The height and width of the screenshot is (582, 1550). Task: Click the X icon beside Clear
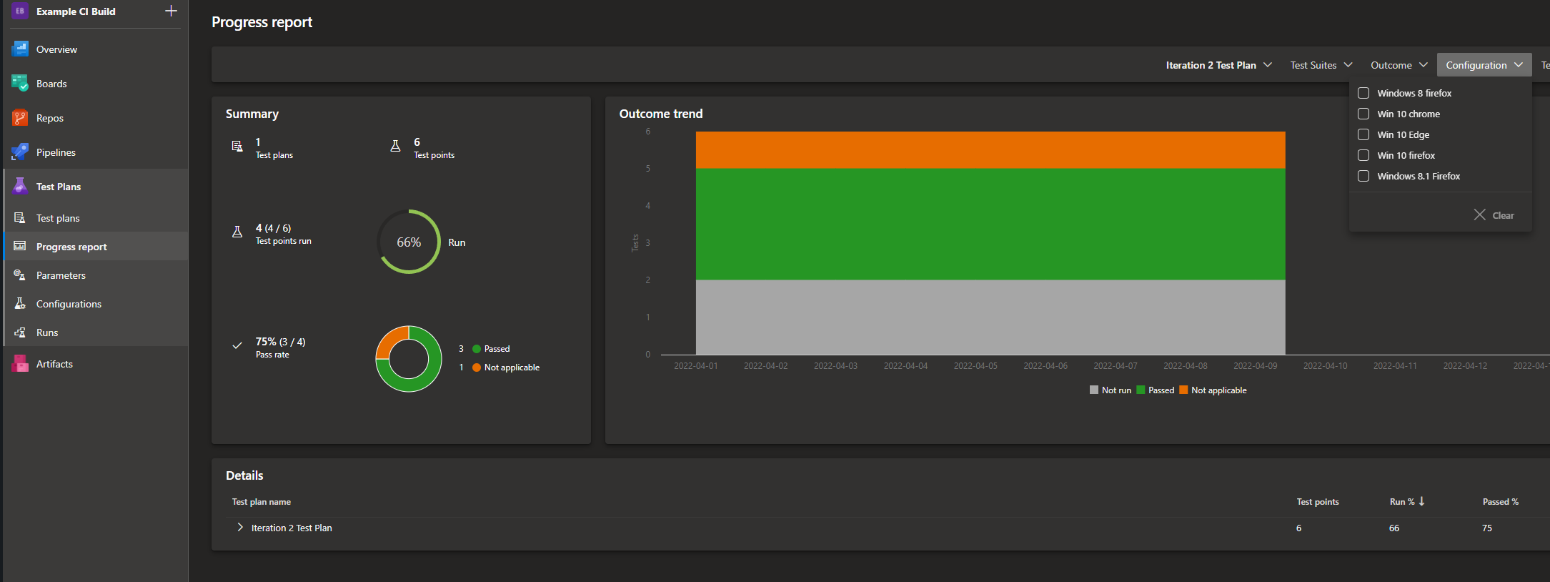[1480, 214]
